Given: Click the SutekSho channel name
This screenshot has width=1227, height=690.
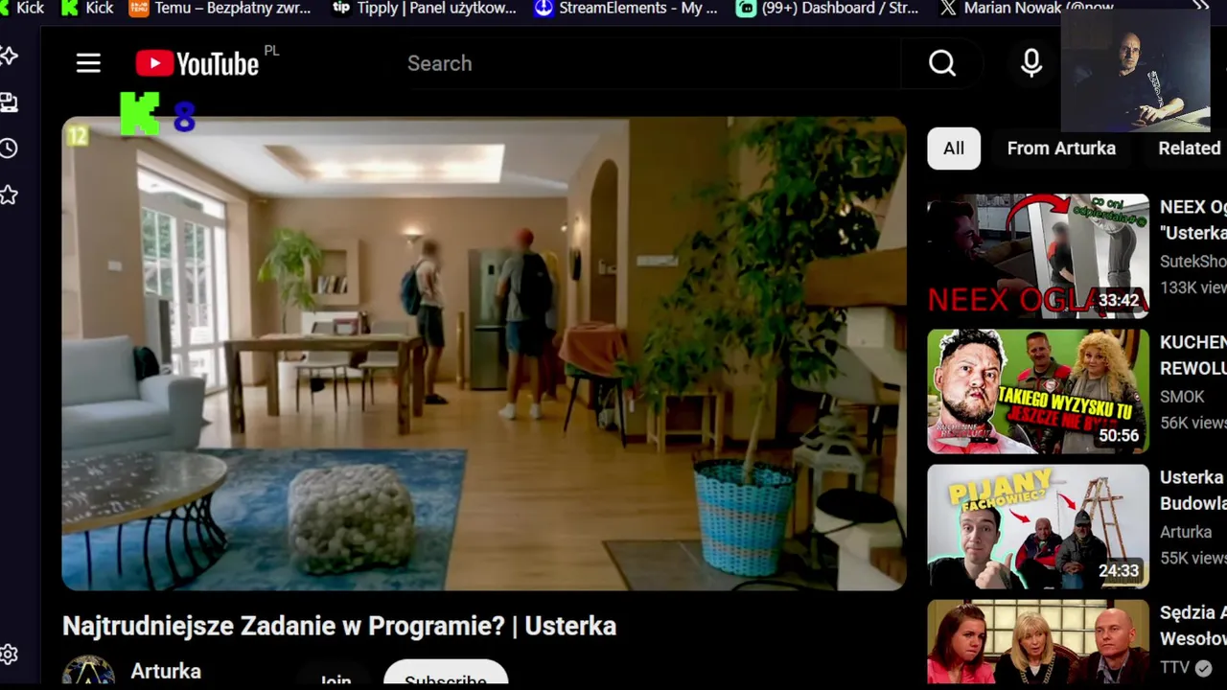Looking at the screenshot, I should coord(1193,262).
